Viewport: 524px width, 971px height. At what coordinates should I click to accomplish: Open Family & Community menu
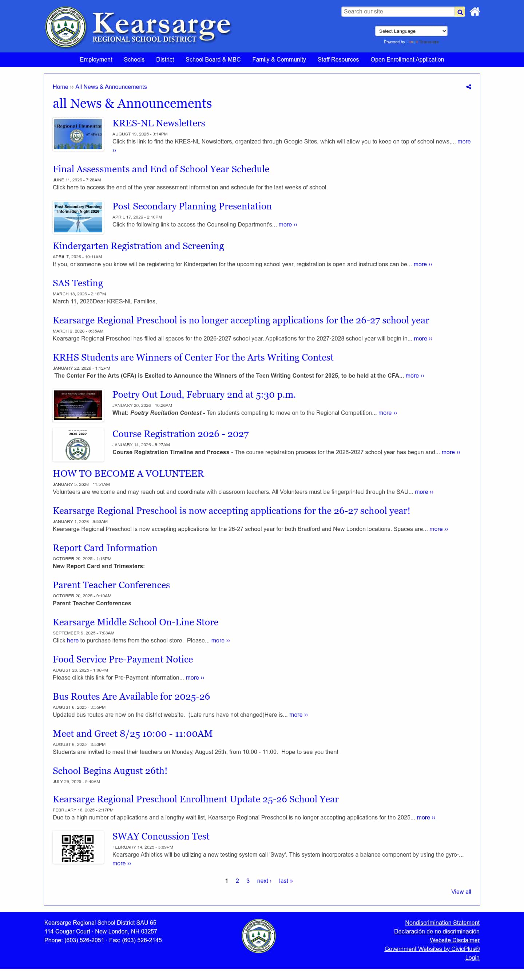point(279,60)
